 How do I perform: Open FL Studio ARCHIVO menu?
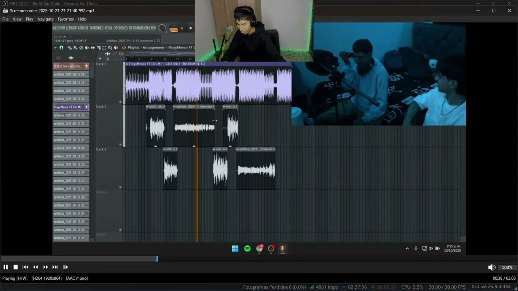pyautogui.click(x=59, y=28)
